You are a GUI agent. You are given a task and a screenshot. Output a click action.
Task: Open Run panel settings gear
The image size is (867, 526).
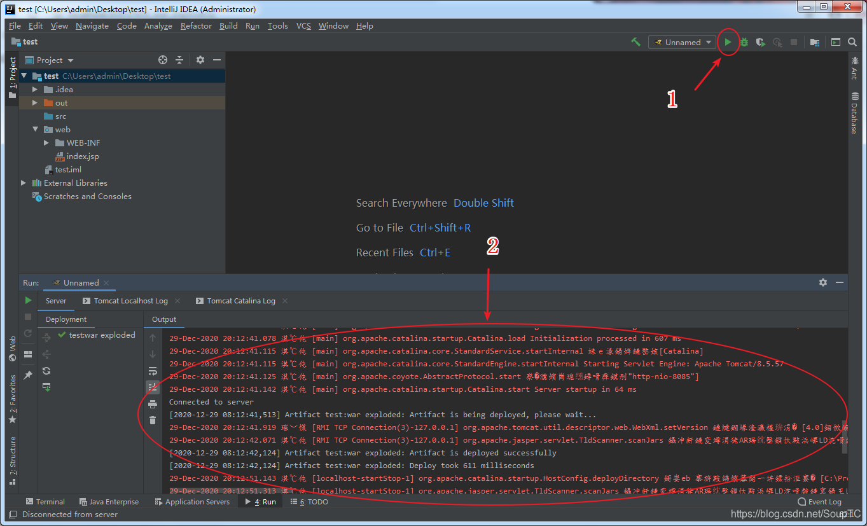[x=823, y=282]
